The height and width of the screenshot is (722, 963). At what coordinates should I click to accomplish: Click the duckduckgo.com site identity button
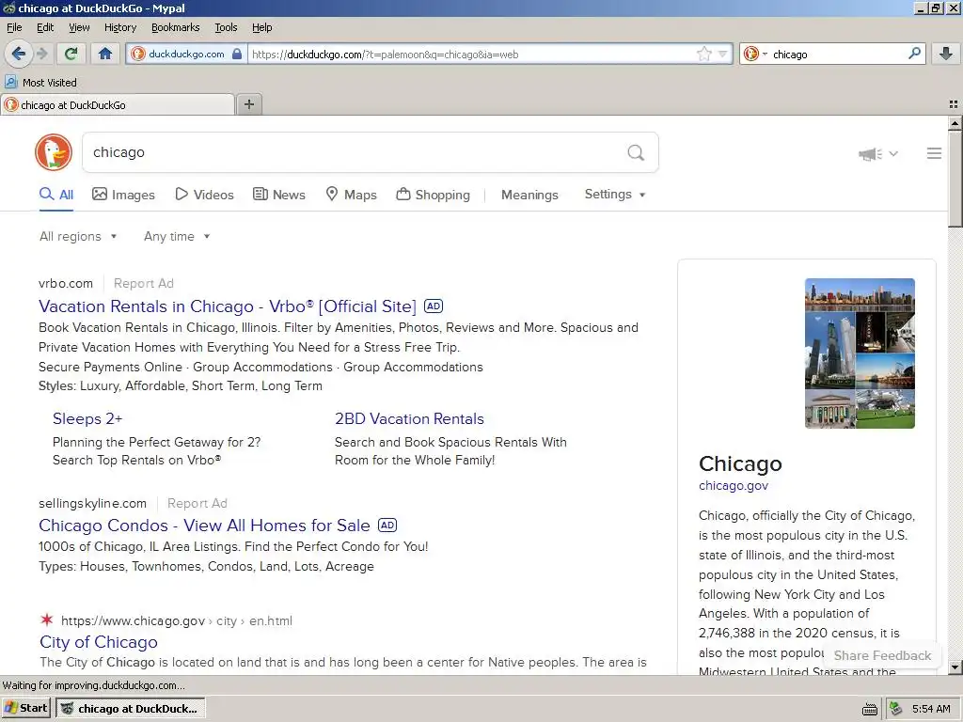click(186, 54)
